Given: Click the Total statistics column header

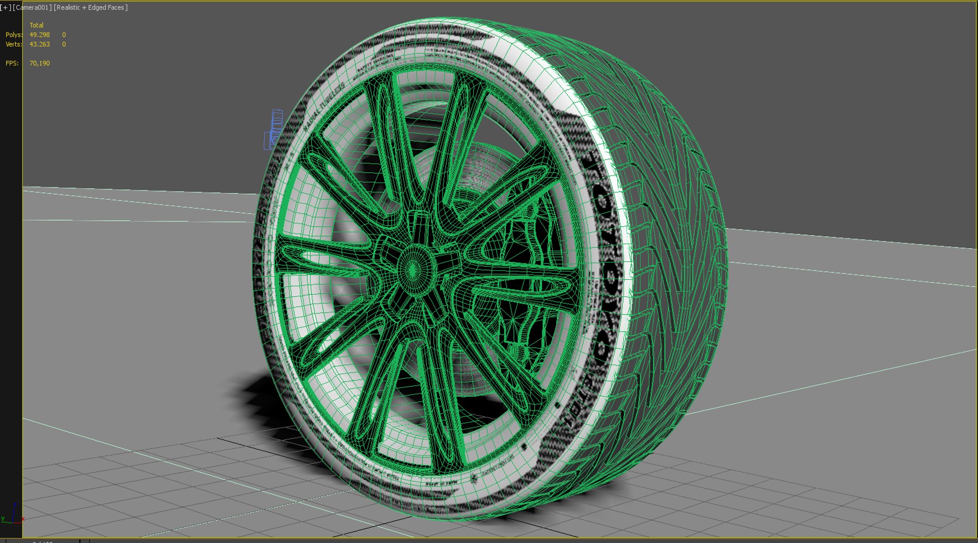Looking at the screenshot, I should 36,25.
